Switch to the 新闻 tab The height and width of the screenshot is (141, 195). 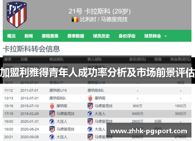point(28,36)
